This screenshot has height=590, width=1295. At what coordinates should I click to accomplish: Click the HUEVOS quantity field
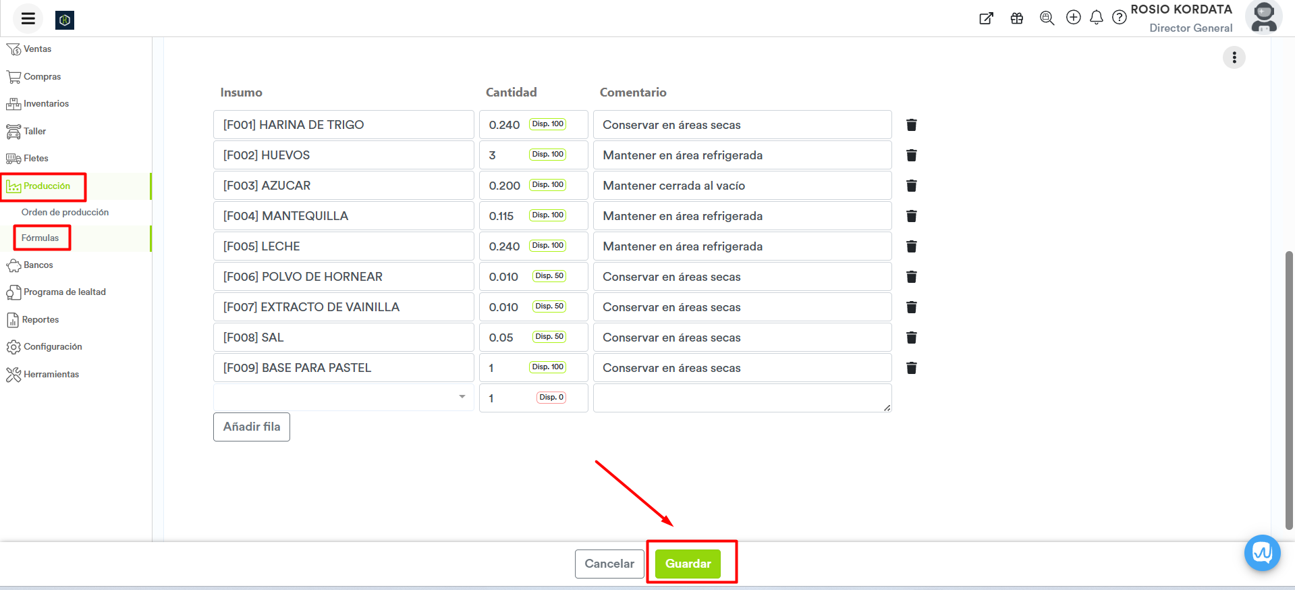(506, 155)
